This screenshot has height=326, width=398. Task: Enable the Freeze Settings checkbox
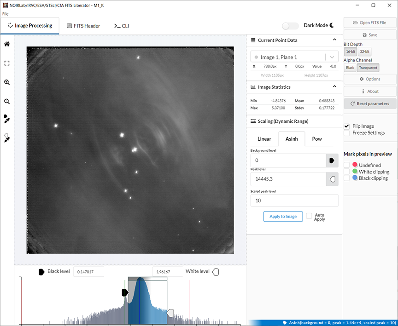[x=346, y=133]
